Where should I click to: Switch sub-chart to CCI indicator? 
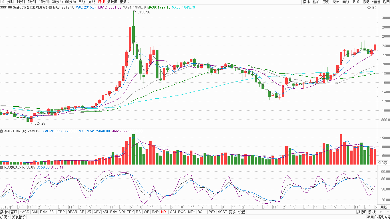click(173, 212)
